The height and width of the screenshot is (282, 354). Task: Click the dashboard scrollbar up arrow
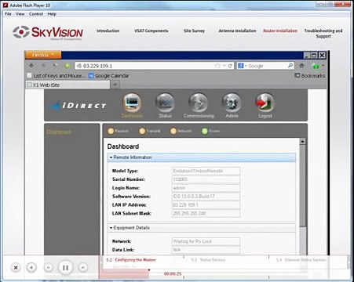302,142
